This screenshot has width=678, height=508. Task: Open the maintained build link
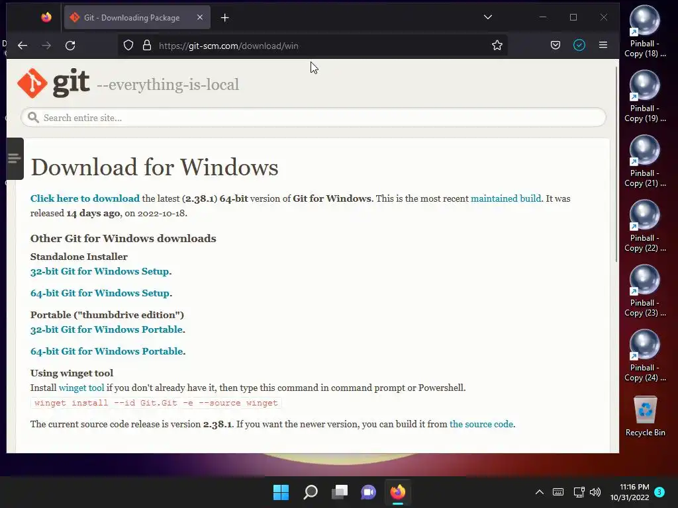pos(505,198)
